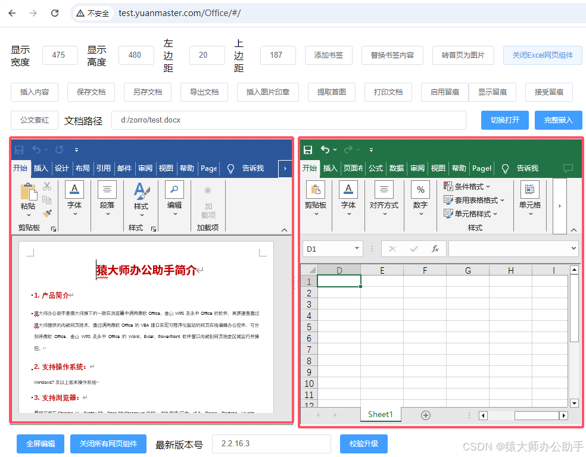Collapse the Excel ribbon with chevron
Image resolution: width=586 pixels, height=457 pixels.
[x=573, y=230]
